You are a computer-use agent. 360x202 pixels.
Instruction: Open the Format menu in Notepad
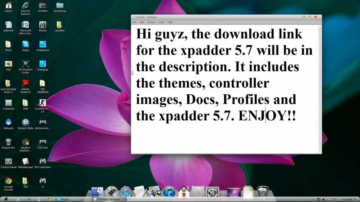[151, 22]
